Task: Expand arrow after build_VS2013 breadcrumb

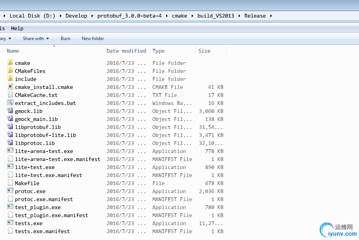Action: tap(239, 16)
